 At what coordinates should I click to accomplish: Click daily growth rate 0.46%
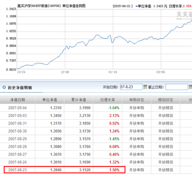coord(114,154)
